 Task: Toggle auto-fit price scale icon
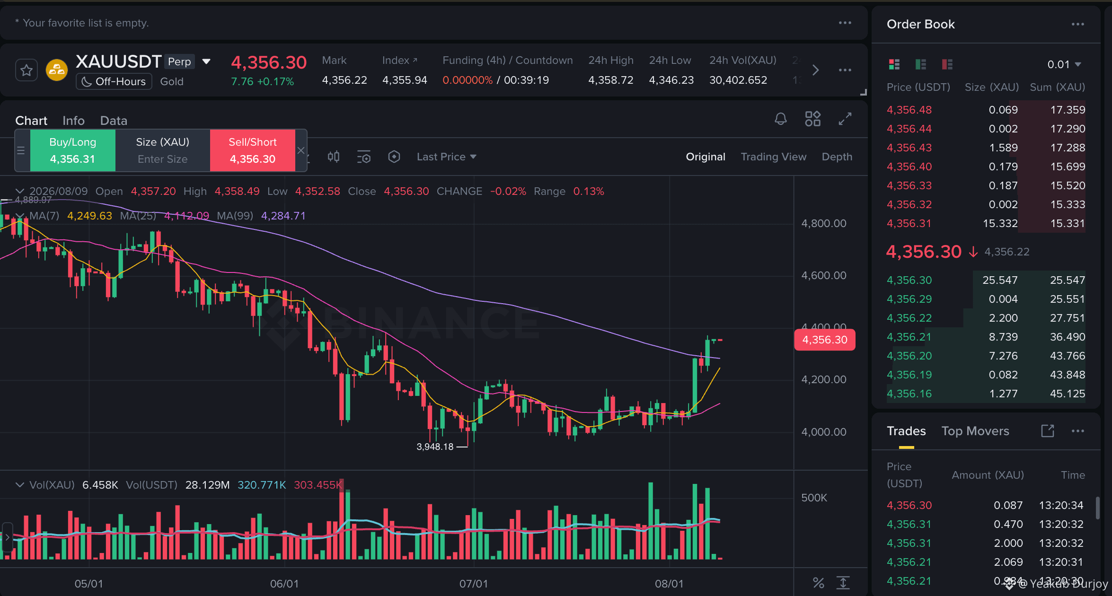click(843, 583)
